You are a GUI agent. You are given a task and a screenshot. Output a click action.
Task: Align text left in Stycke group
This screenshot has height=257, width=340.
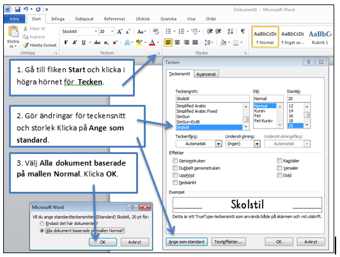click(x=168, y=42)
